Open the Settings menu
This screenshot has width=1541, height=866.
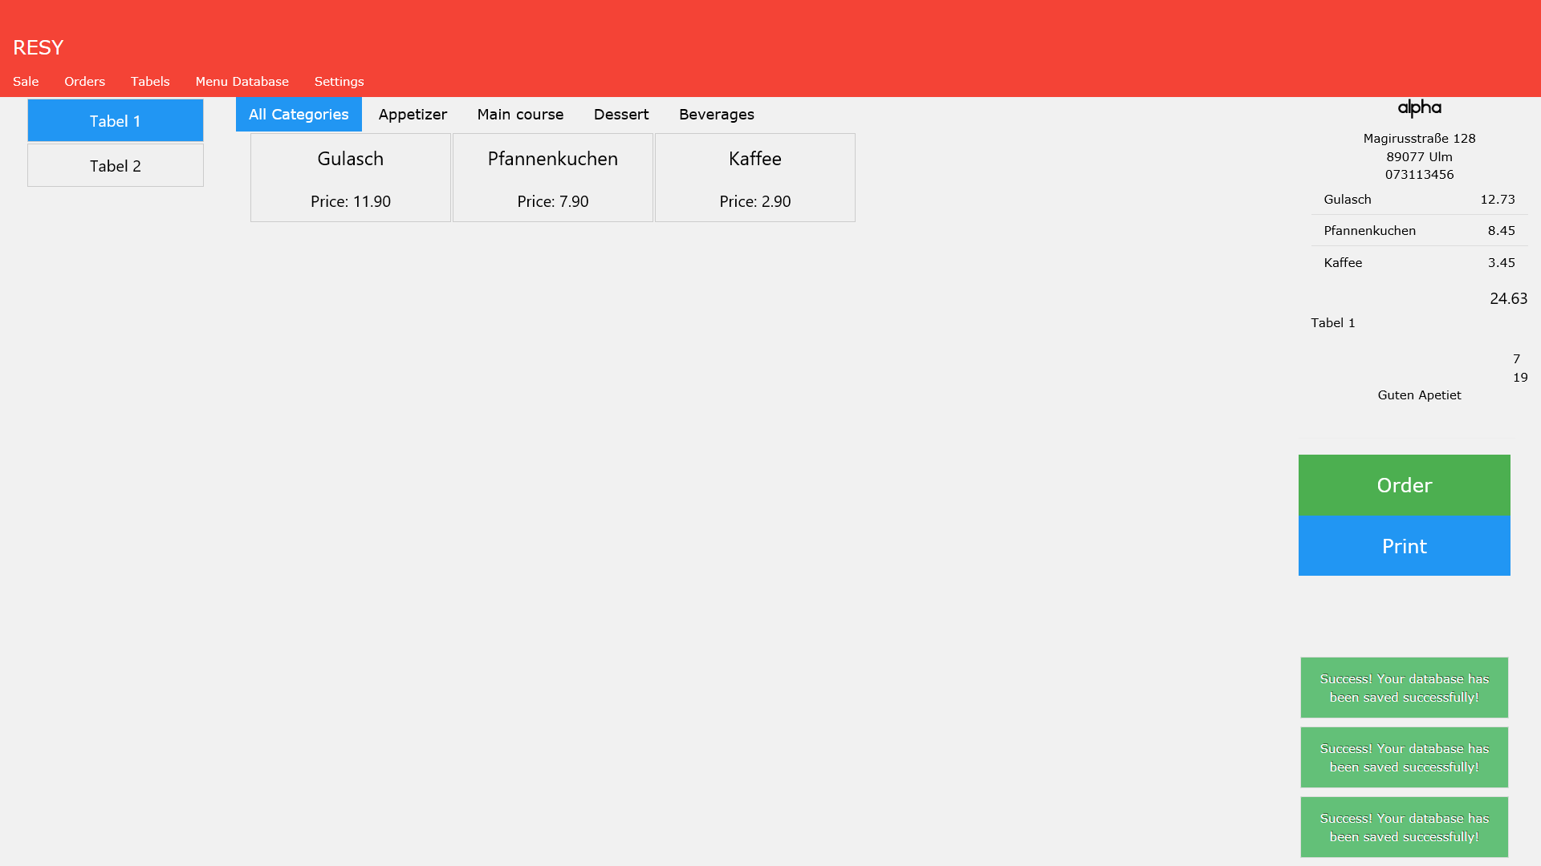click(339, 82)
